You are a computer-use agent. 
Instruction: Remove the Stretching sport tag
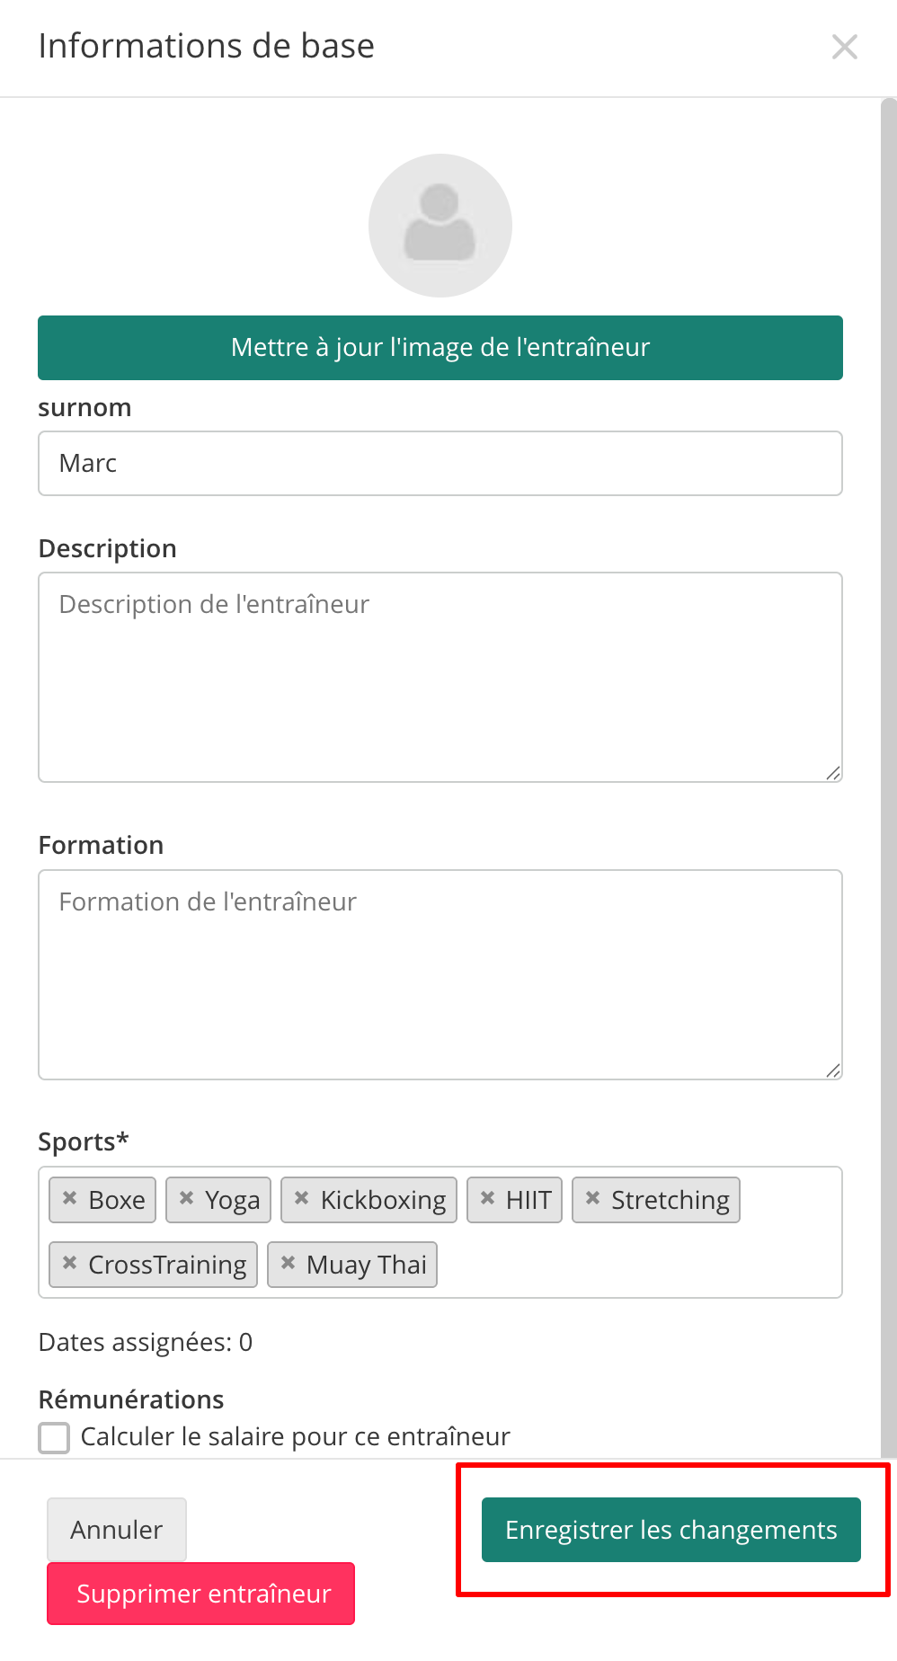[592, 1198]
